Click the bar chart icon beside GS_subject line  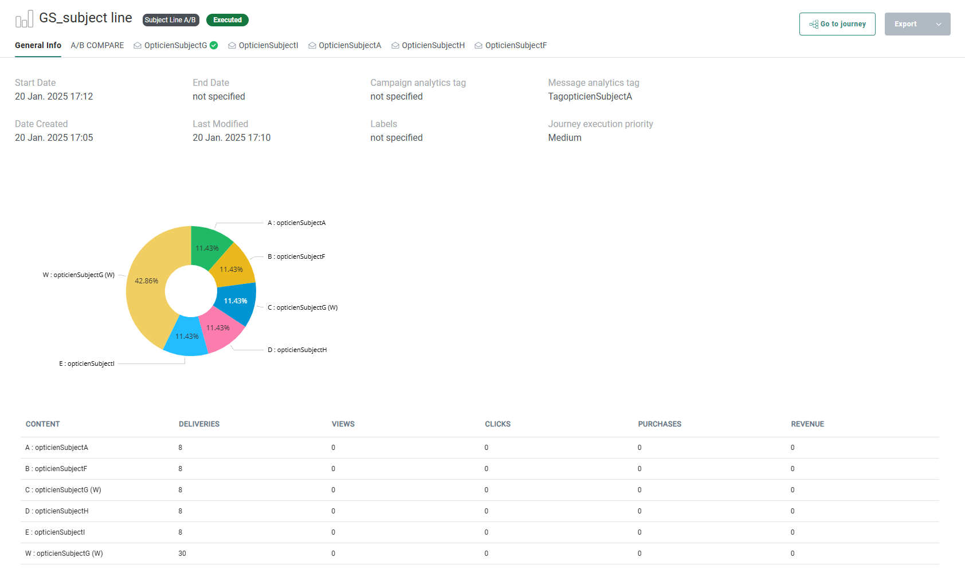click(24, 19)
